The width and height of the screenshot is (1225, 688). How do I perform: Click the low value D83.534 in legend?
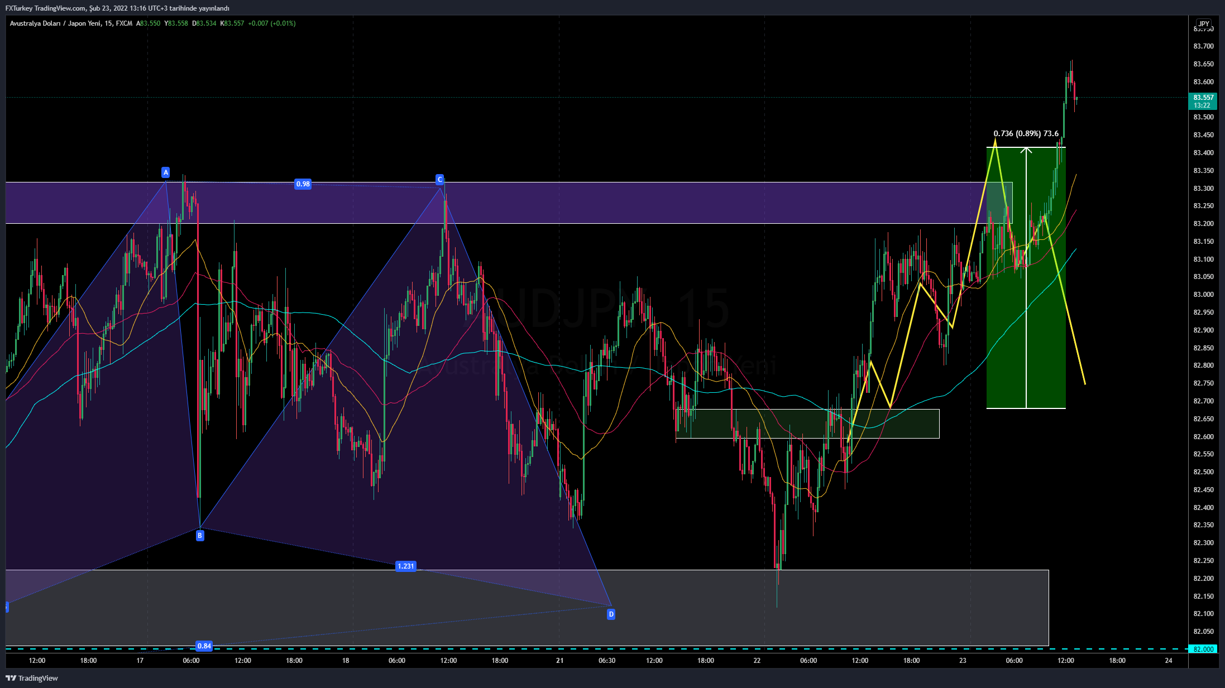(x=204, y=23)
